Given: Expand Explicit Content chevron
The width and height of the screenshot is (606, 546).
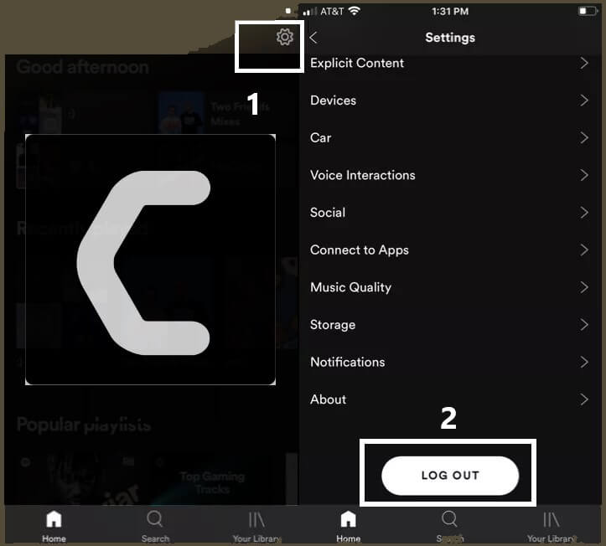Looking at the screenshot, I should click(x=584, y=63).
